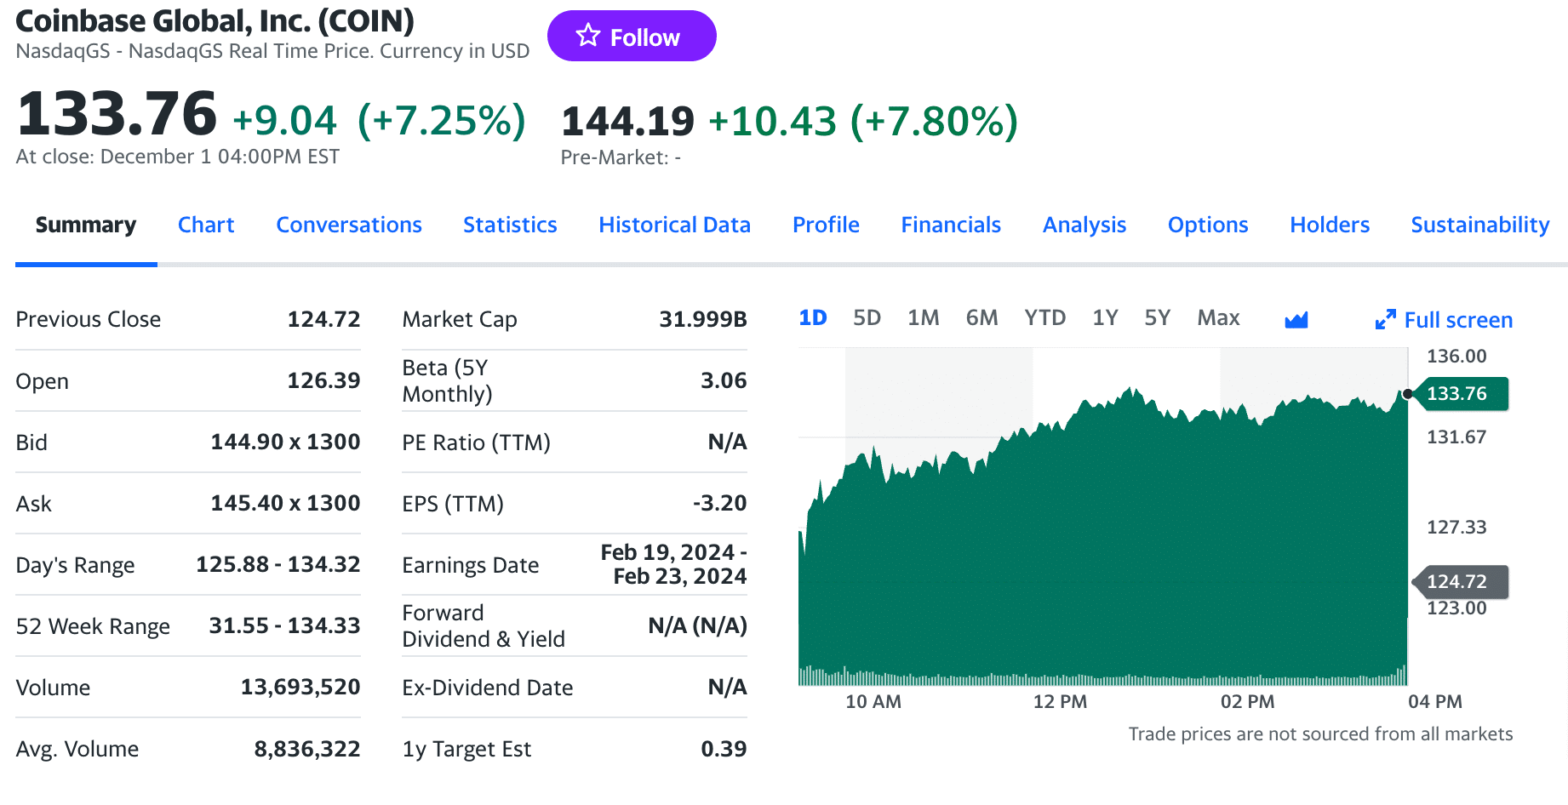Image resolution: width=1568 pixels, height=805 pixels.
Task: Switch to the Holders tab
Action: tap(1330, 225)
